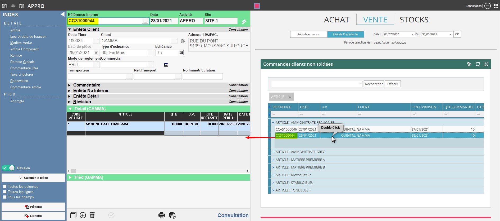500x221 pixels.
Task: Click the trash delete icon
Action: point(92,215)
